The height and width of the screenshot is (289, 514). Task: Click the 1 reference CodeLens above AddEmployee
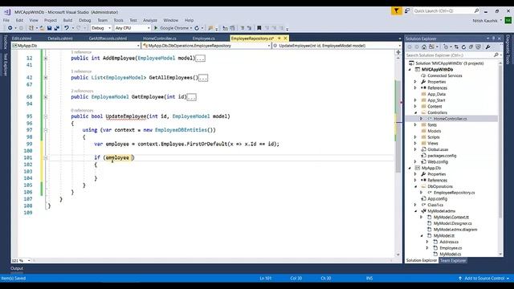[x=81, y=52]
